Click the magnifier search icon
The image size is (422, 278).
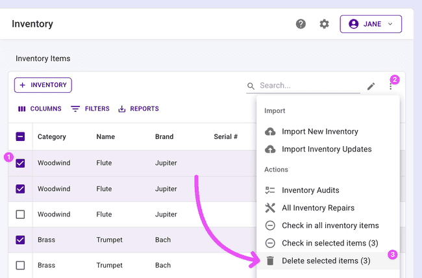click(x=251, y=86)
